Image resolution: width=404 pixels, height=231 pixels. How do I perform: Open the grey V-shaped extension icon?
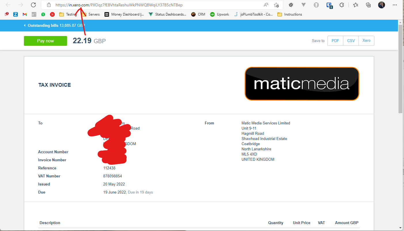pos(304,5)
